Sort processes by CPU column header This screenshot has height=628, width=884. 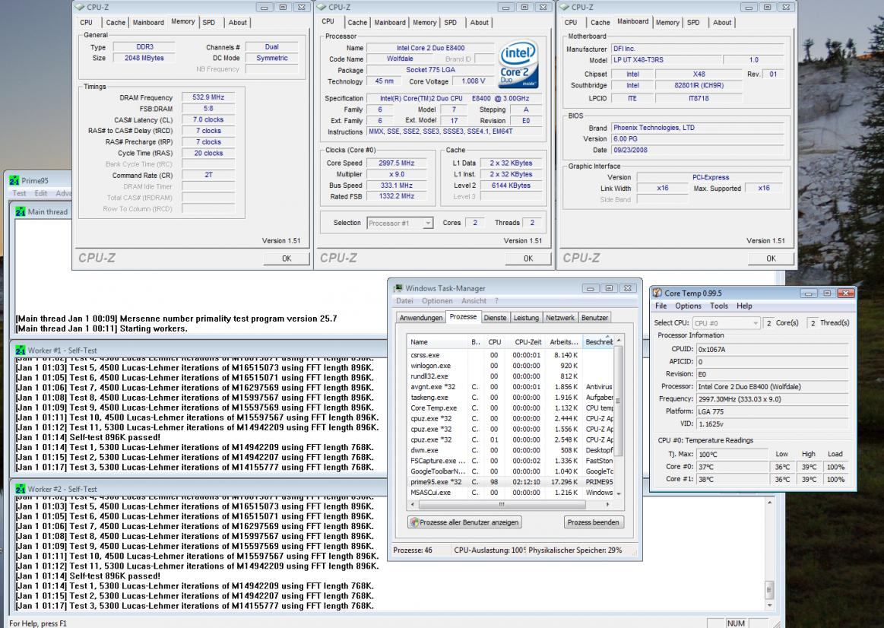[x=494, y=341]
